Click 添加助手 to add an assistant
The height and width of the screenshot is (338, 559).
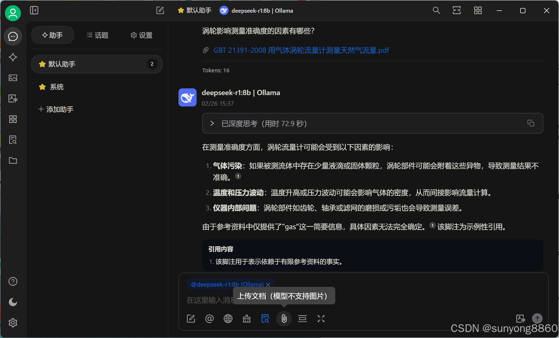[56, 109]
